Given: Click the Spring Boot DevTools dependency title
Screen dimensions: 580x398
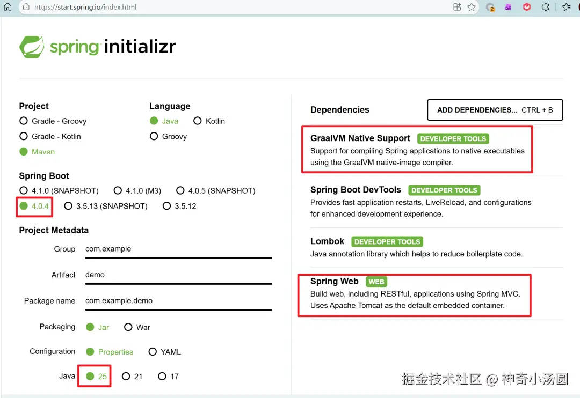Looking at the screenshot, I should point(356,189).
